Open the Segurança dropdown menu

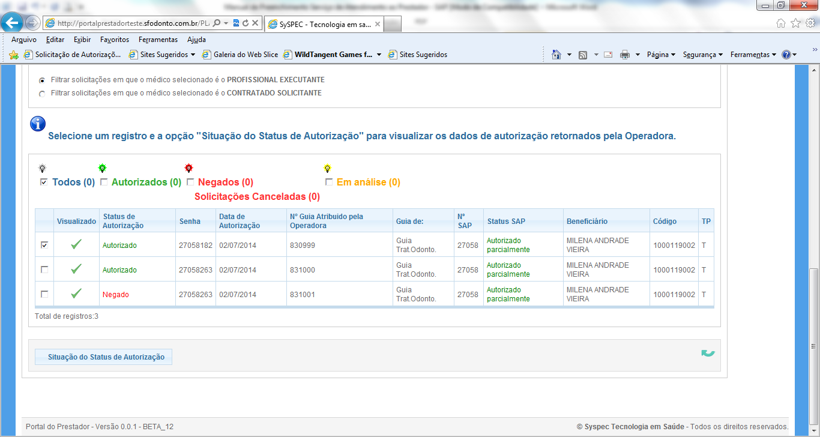tap(702, 55)
